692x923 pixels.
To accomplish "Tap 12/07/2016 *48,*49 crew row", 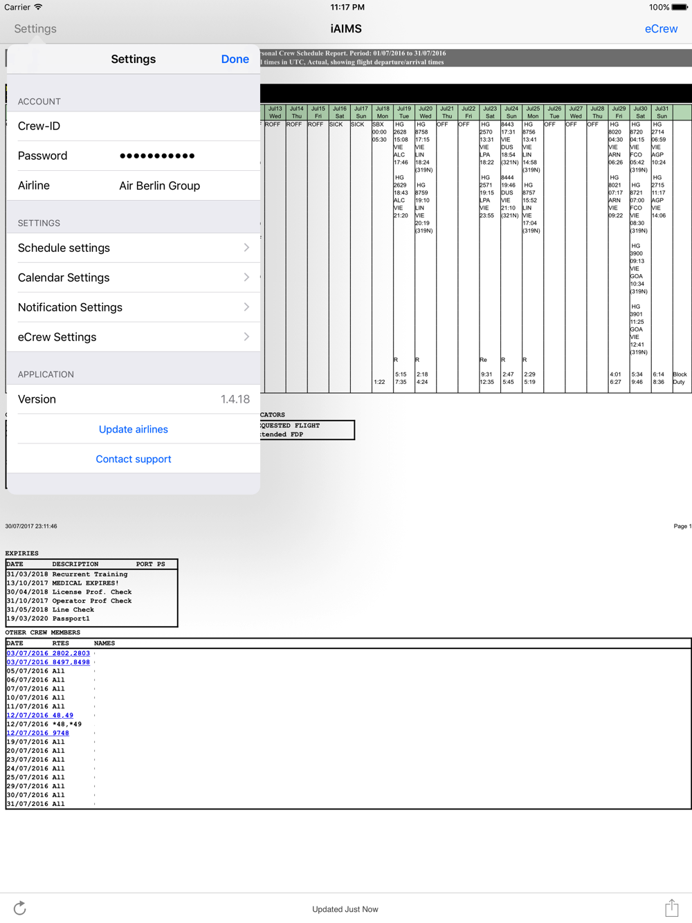I will (x=44, y=724).
